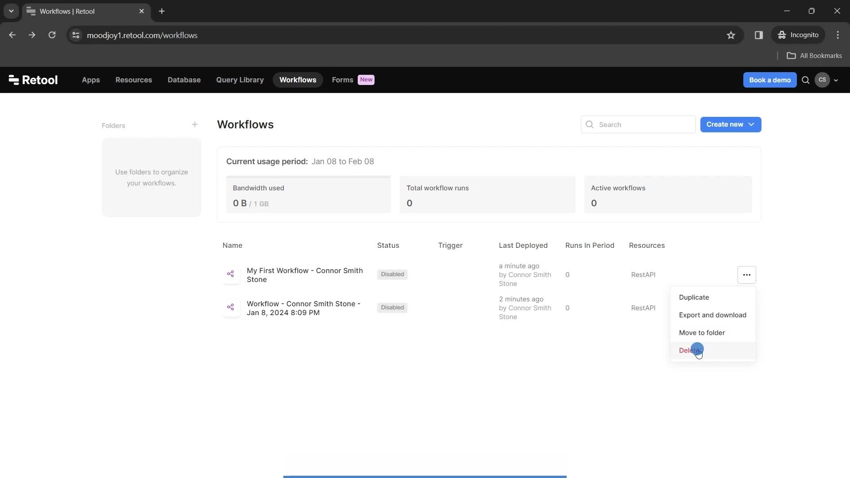Click workflow icon for Workflow Jan 8 row
This screenshot has width=850, height=478.
pyautogui.click(x=231, y=308)
